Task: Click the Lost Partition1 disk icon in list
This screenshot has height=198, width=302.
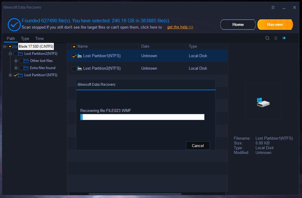Action: (x=79, y=56)
